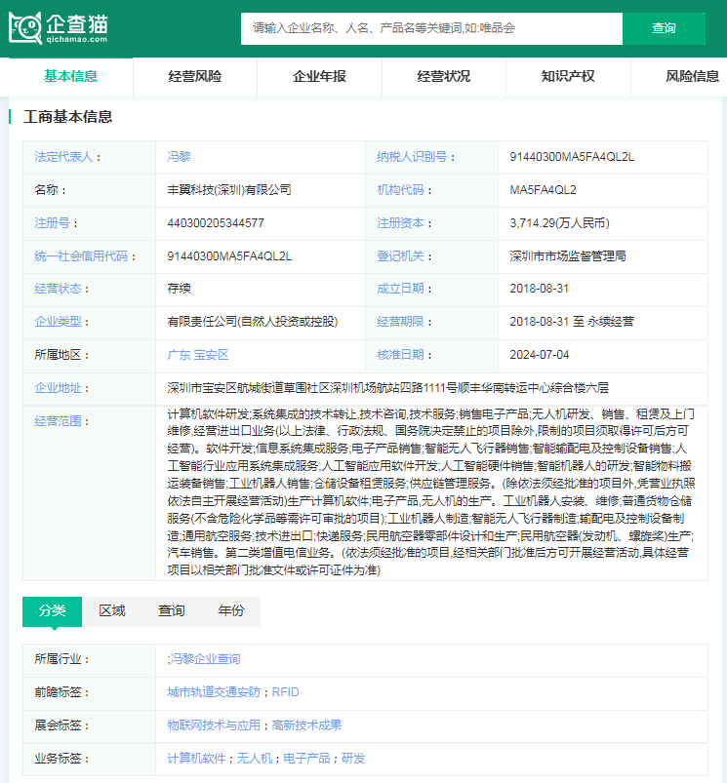Click the 经营状态 label link
The image size is (727, 783).
click(58, 289)
